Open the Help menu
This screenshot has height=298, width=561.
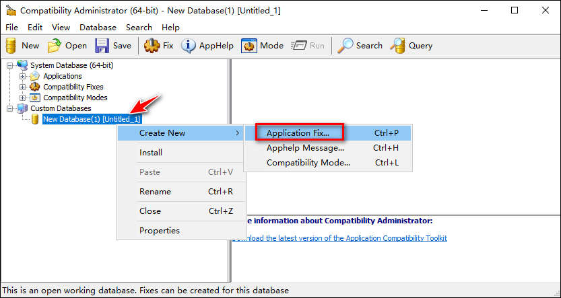[x=170, y=28]
